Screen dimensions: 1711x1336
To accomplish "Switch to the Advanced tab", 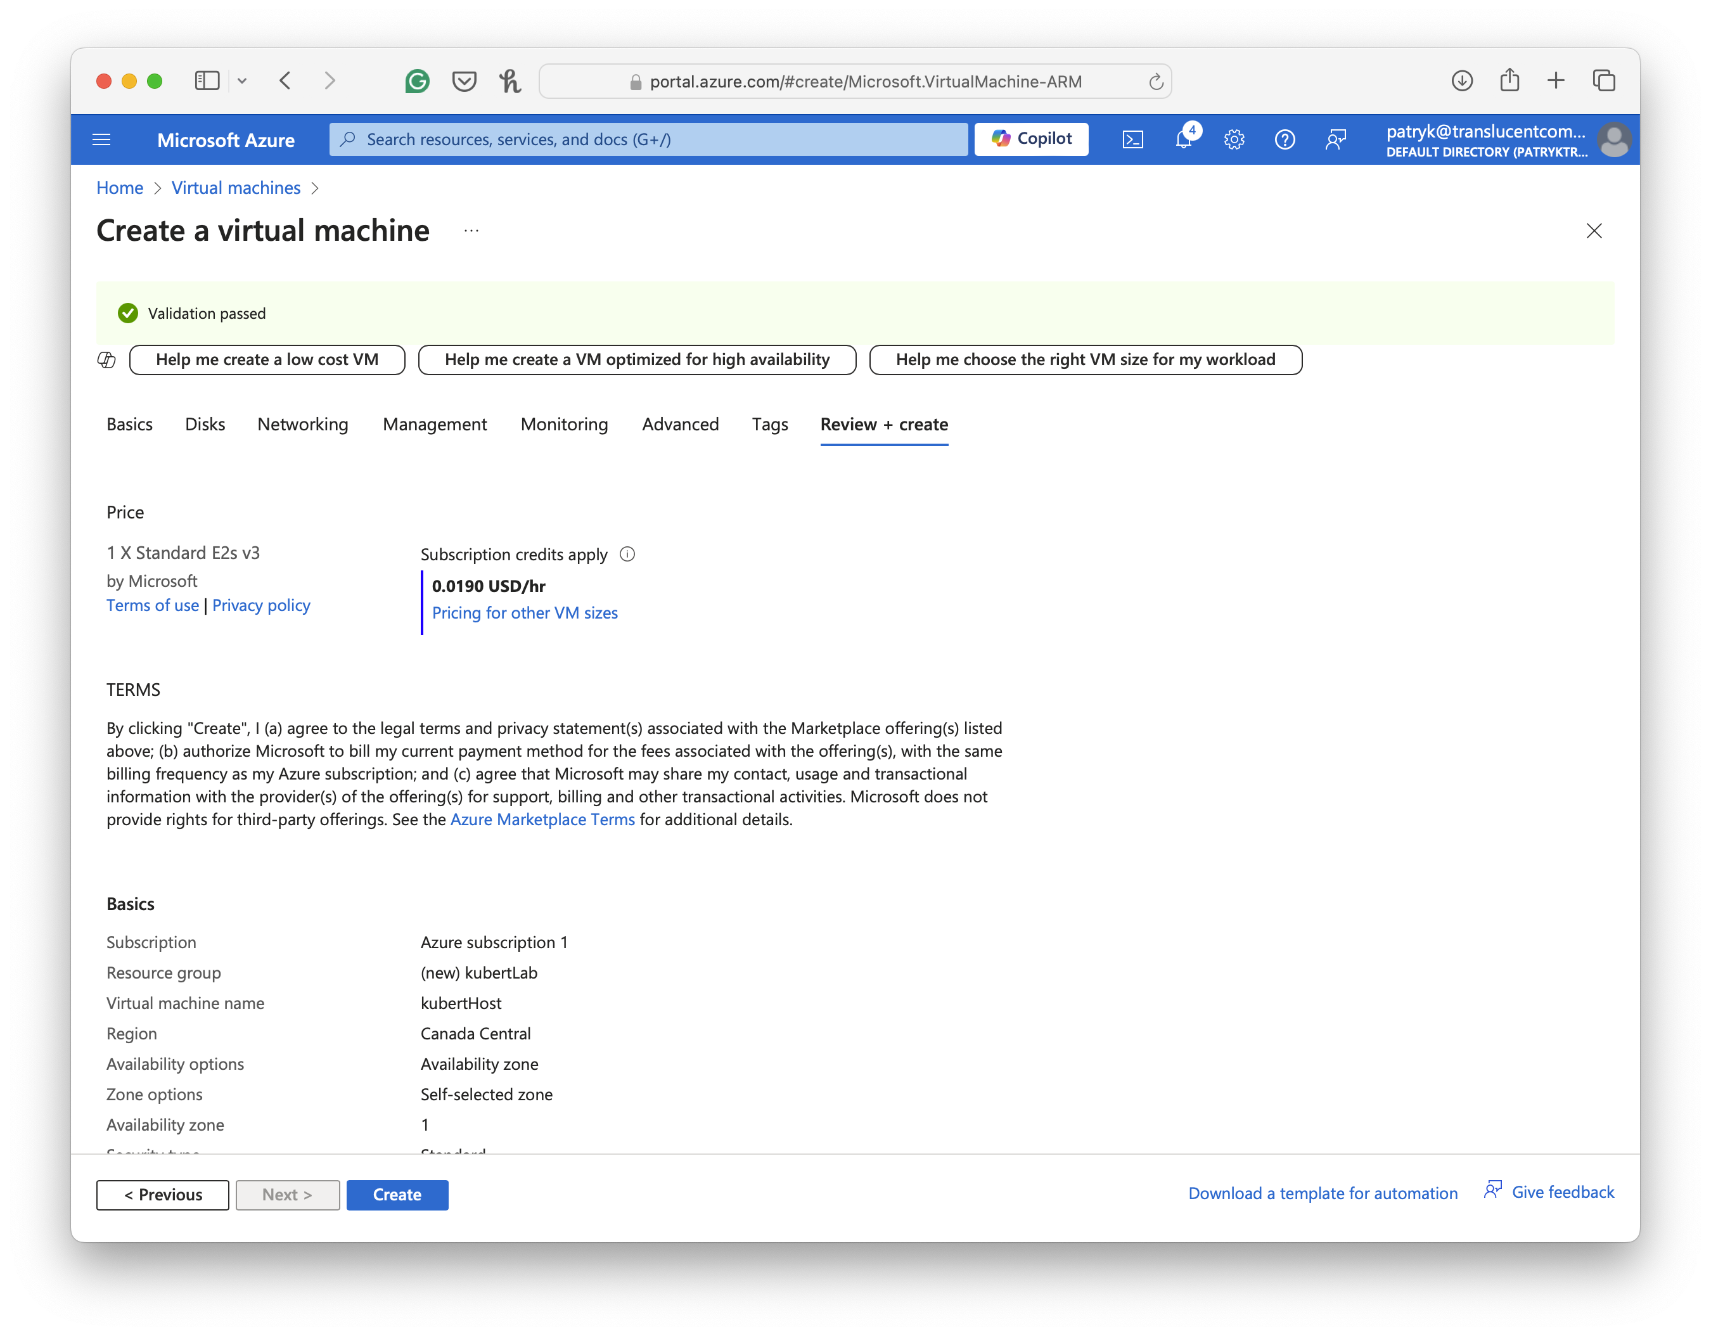I will (680, 424).
